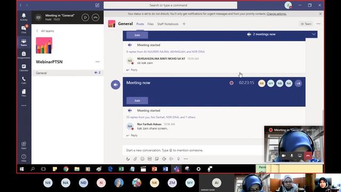Return to All teams
This screenshot has height=192, width=341.
coord(45,31)
